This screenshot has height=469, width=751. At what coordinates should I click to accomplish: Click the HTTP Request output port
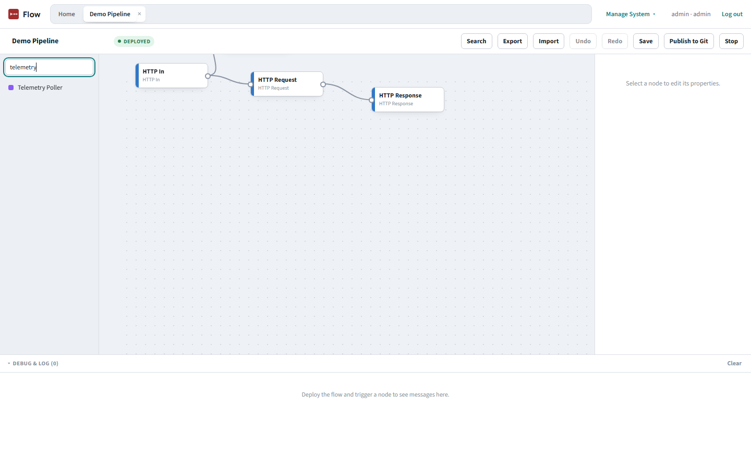click(323, 84)
